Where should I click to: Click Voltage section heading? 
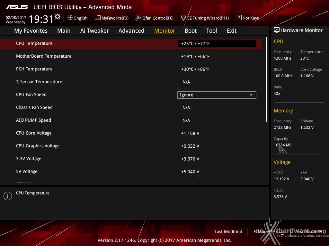click(282, 162)
